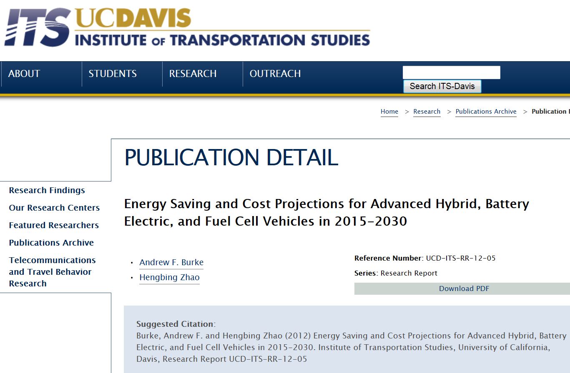Select Publications Archive in sidebar
The height and width of the screenshot is (373, 570).
51,243
